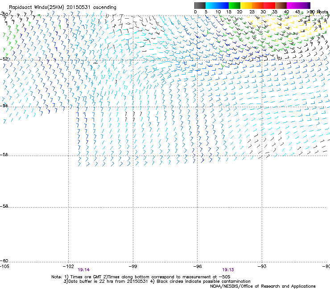Click the 'Data buffer is 22 hrs' note line
Screen dimensions: 330x289
(x=157, y=281)
